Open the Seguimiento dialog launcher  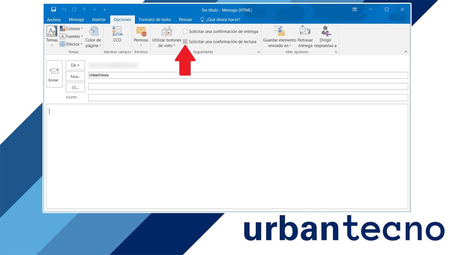[259, 52]
